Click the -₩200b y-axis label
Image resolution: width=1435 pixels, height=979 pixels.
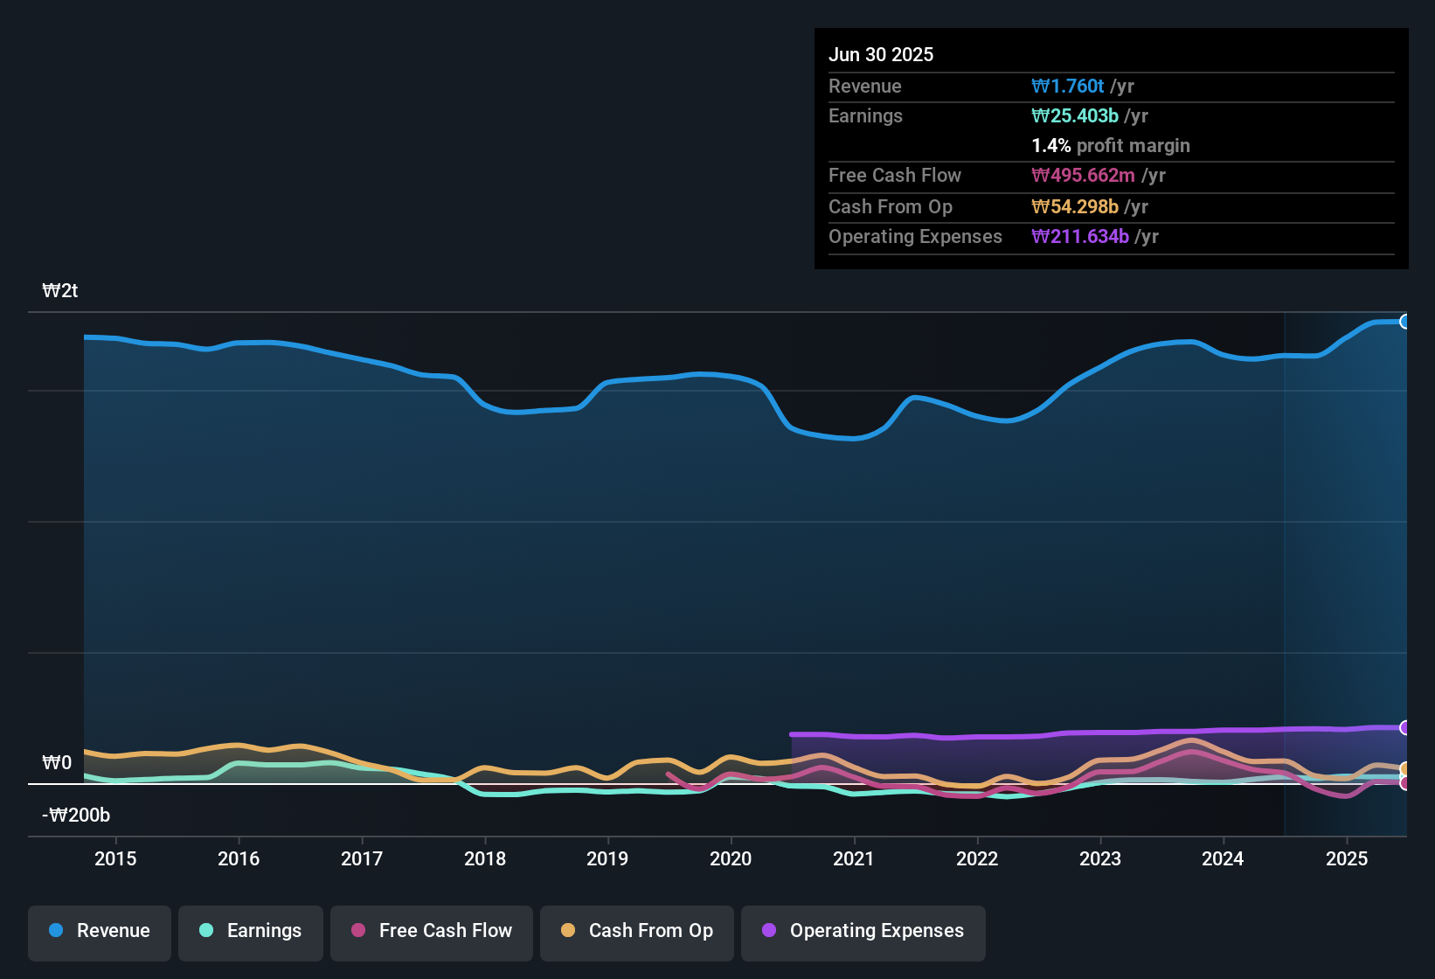(x=76, y=816)
